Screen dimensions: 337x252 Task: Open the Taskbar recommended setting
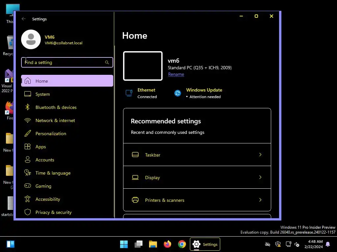[x=197, y=155]
